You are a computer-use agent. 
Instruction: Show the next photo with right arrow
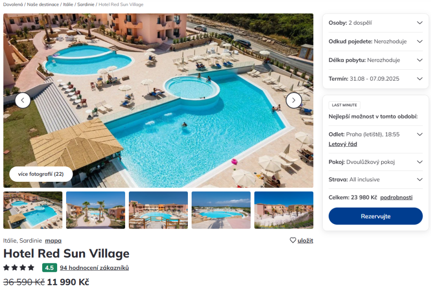[x=294, y=100]
